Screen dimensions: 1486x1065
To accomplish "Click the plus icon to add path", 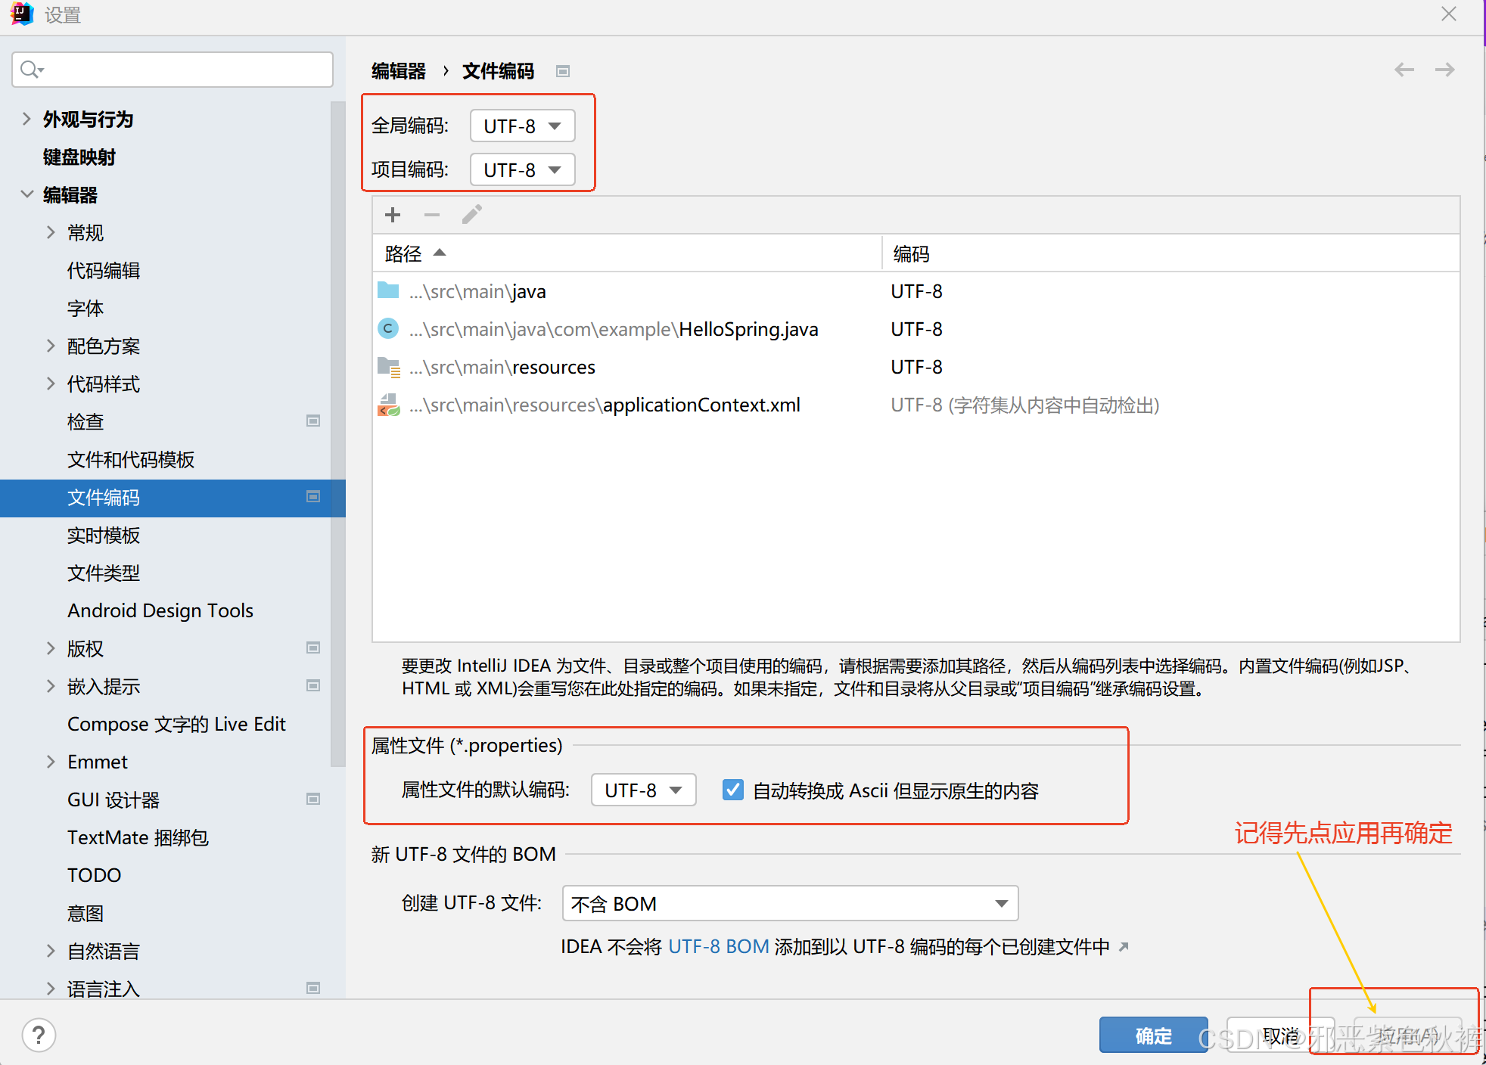I will tap(392, 215).
